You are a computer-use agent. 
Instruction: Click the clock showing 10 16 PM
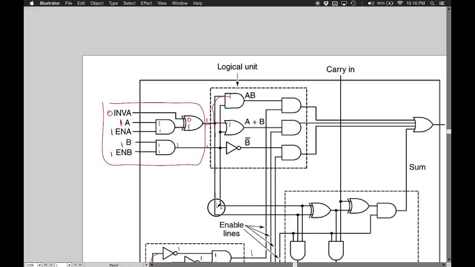pyautogui.click(x=416, y=3)
